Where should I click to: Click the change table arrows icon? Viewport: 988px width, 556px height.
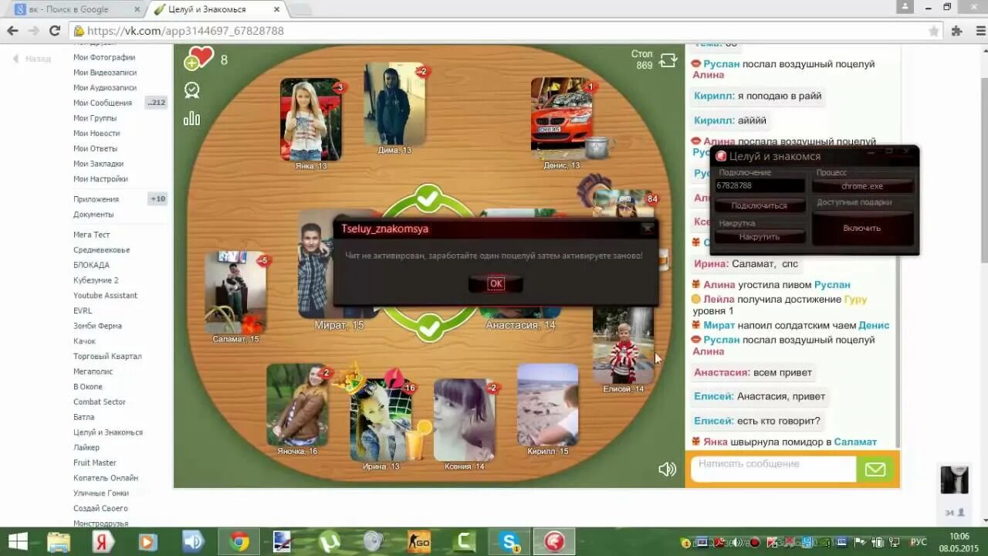tap(668, 60)
